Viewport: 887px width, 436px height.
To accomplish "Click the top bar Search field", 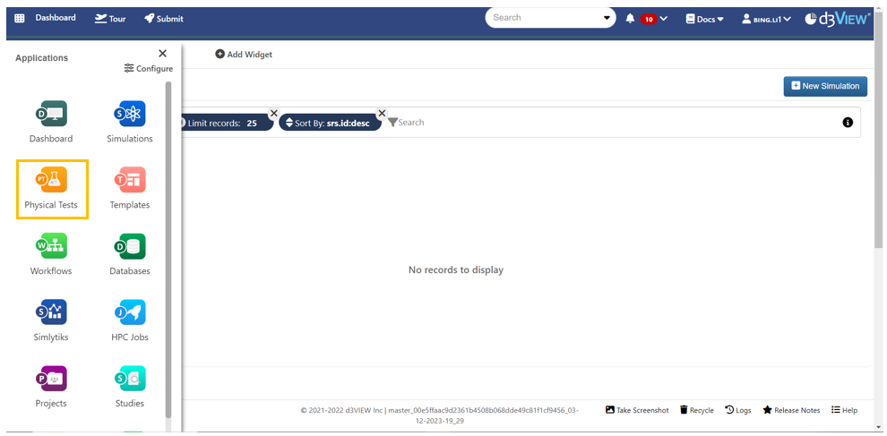I will click(x=543, y=18).
